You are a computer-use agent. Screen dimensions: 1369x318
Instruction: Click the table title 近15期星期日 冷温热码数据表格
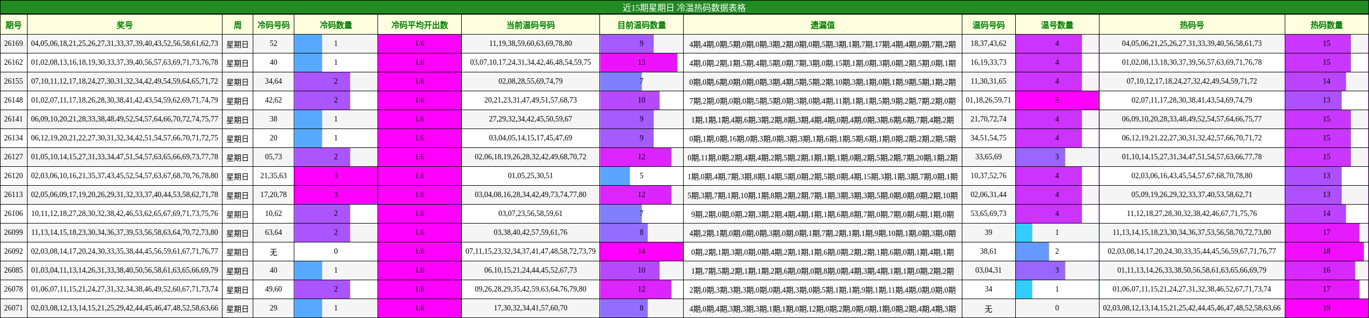(684, 8)
